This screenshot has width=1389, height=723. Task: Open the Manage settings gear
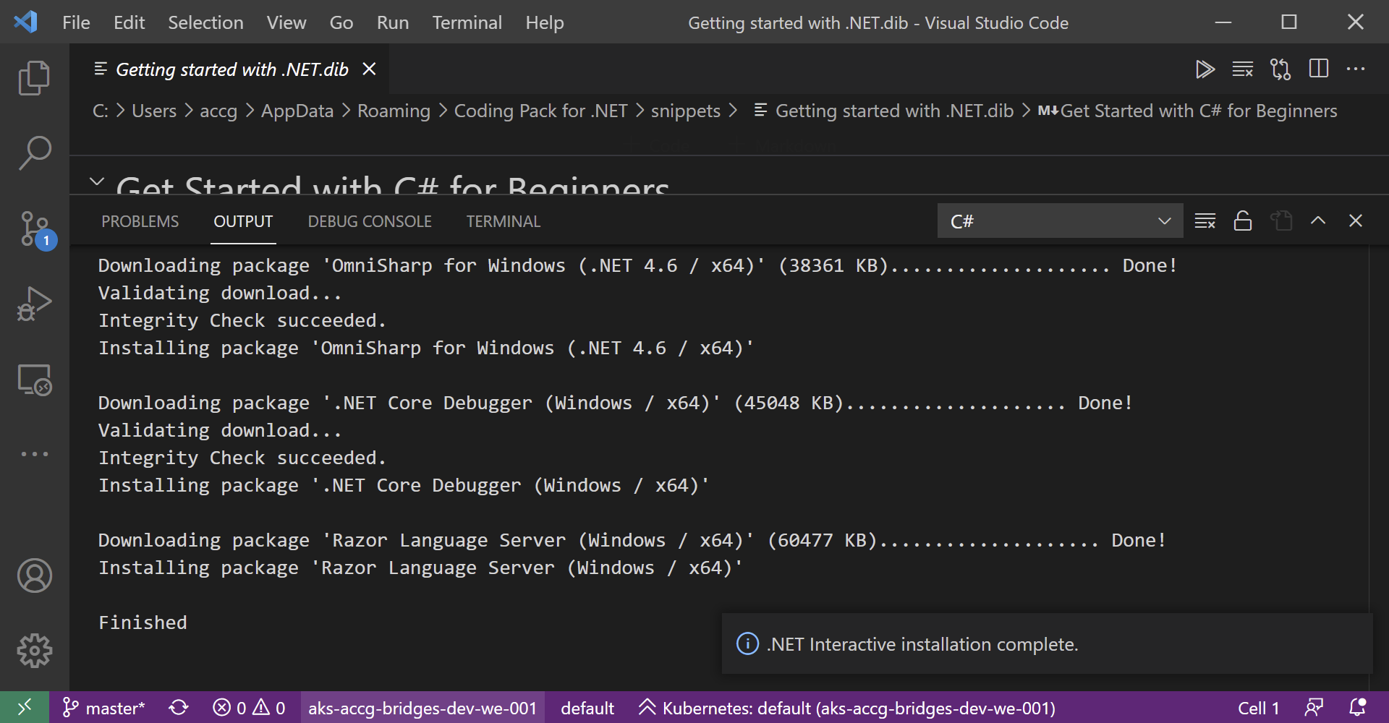[x=34, y=651]
